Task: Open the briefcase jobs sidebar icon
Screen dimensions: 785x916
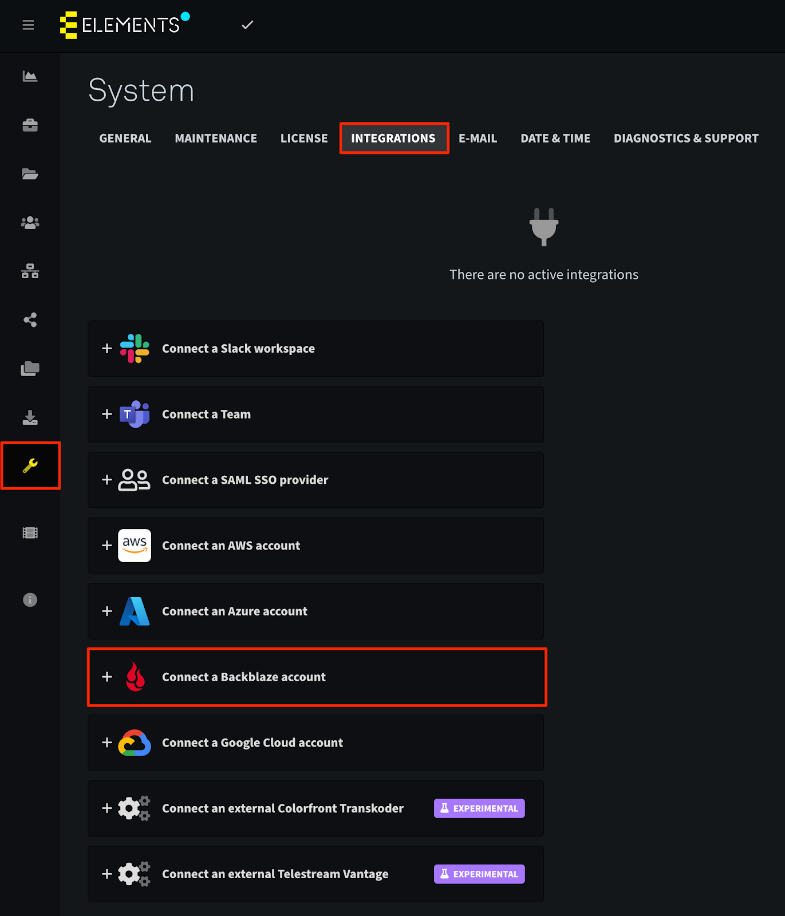Action: click(x=30, y=125)
